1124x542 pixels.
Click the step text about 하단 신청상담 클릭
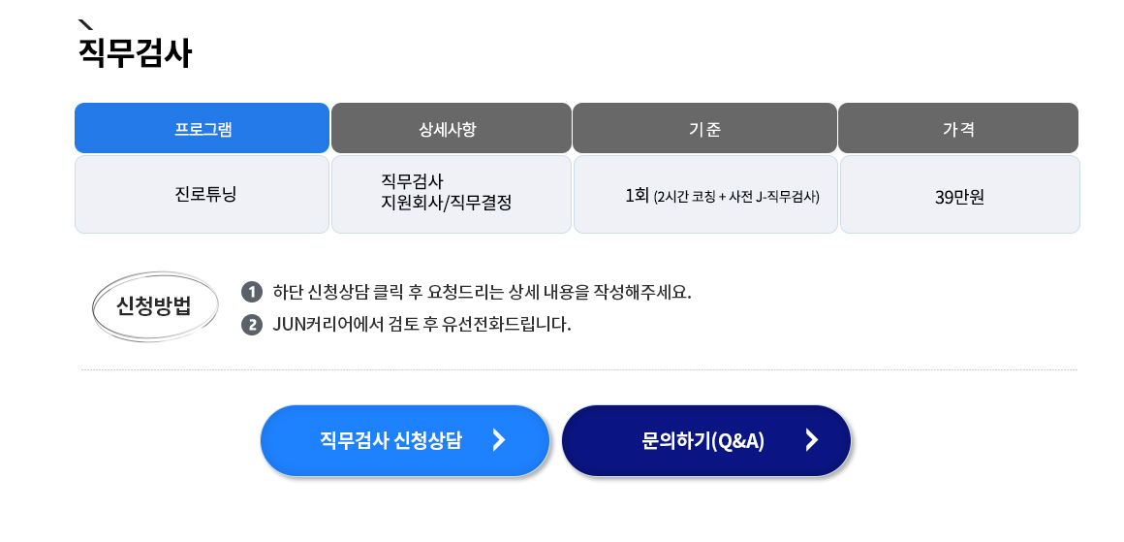[482, 293]
